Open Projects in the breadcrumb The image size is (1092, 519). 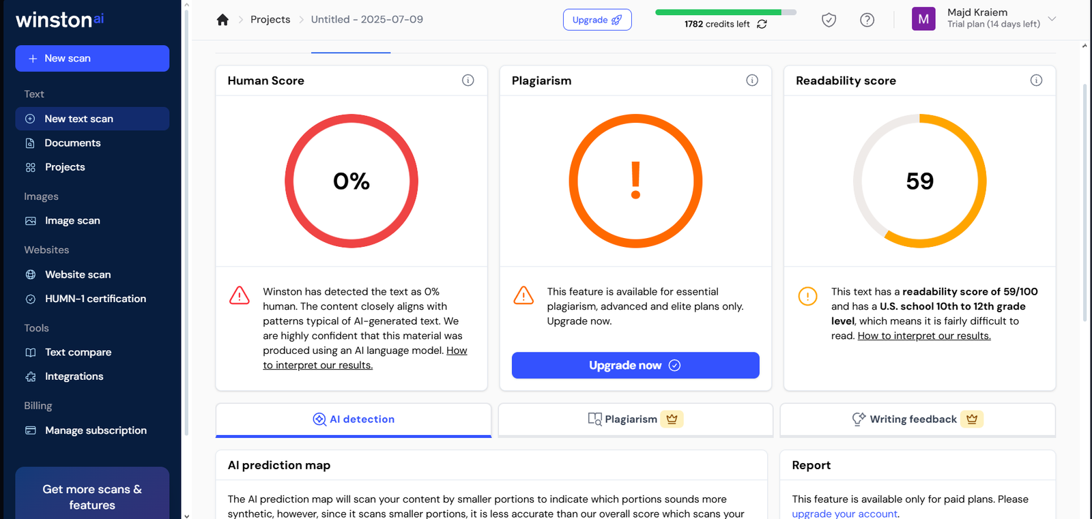point(270,20)
